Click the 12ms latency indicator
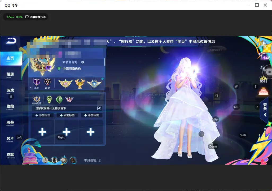This screenshot has width=272, height=191. 10,17
